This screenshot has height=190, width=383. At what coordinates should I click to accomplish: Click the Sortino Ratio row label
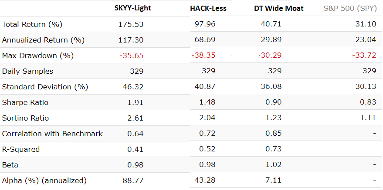pyautogui.click(x=25, y=118)
